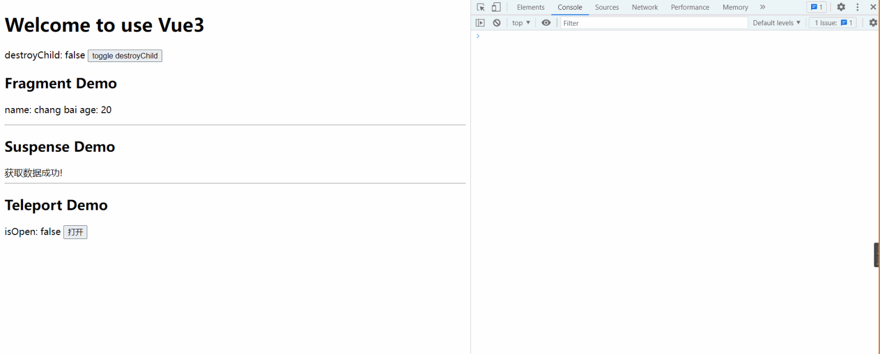Focus the console Filter field
This screenshot has height=354, width=880.
pos(654,23)
